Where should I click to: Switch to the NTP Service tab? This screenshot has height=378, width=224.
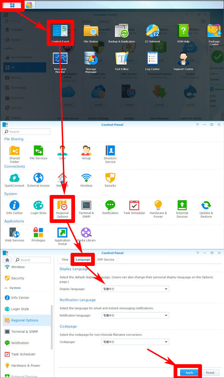coord(106,260)
